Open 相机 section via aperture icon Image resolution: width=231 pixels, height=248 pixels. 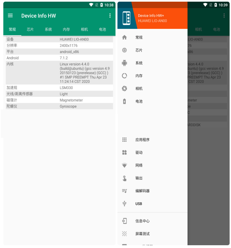click(x=124, y=88)
